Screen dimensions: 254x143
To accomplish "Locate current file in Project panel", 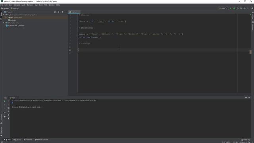I will pos(55,12).
